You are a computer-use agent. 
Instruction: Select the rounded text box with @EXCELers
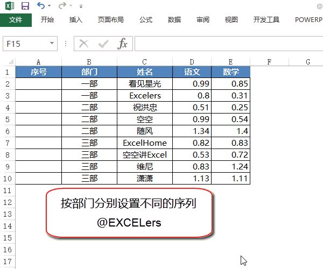click(x=129, y=213)
